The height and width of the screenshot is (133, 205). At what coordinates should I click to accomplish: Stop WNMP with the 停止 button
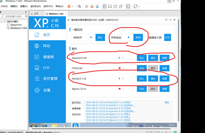(100, 37)
